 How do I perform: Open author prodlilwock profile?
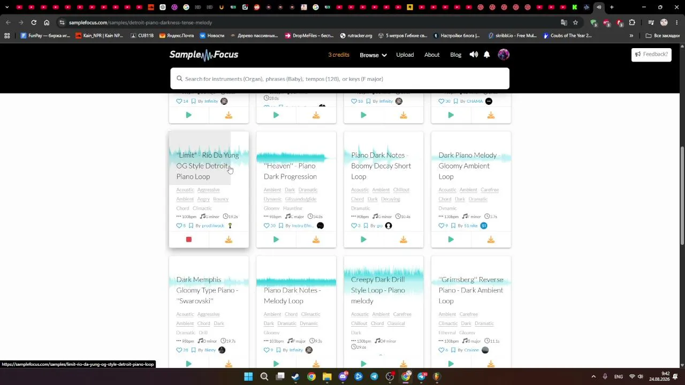213,226
